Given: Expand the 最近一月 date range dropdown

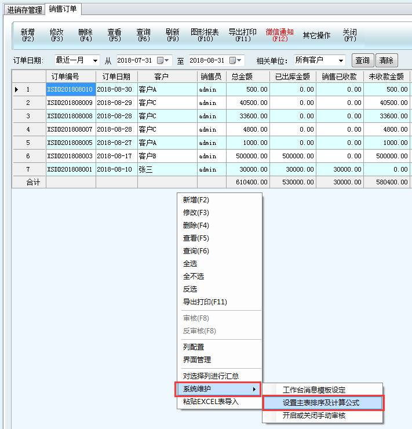Looking at the screenshot, I should (x=94, y=60).
